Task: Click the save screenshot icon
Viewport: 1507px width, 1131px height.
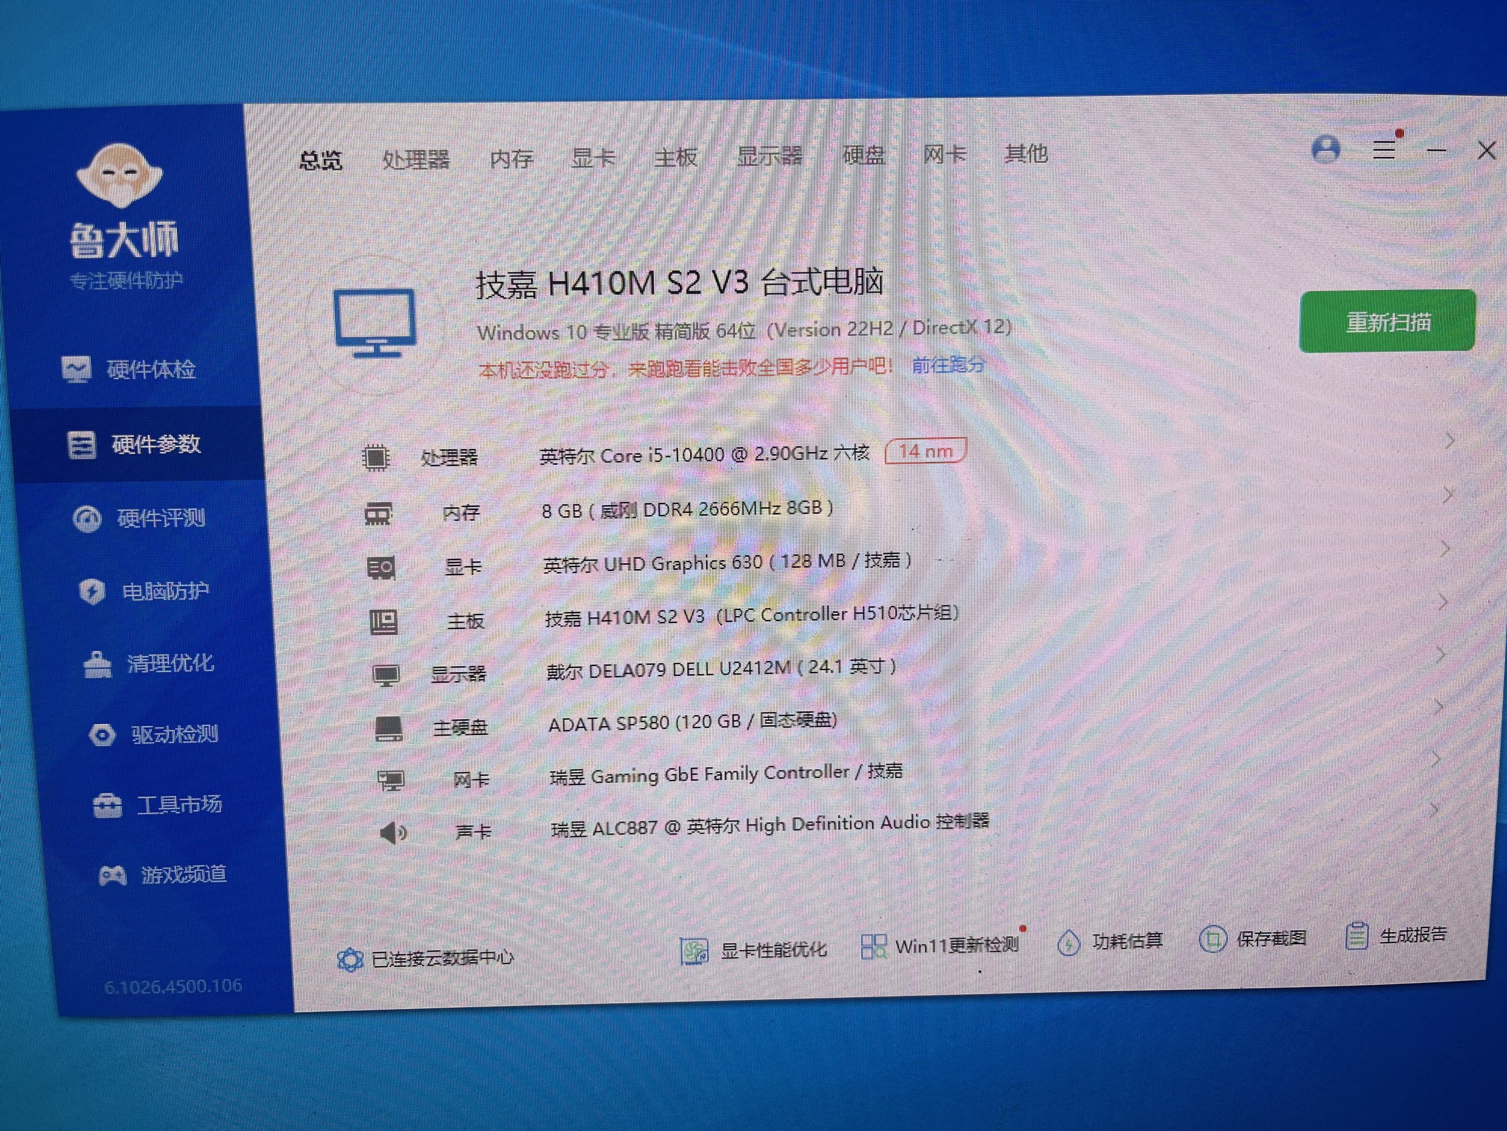Action: [1213, 939]
